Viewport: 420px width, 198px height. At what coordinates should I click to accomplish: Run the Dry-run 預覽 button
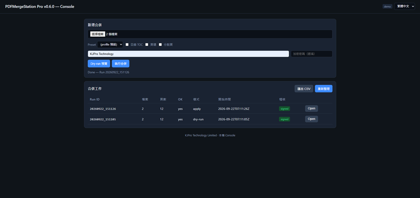tap(99, 64)
